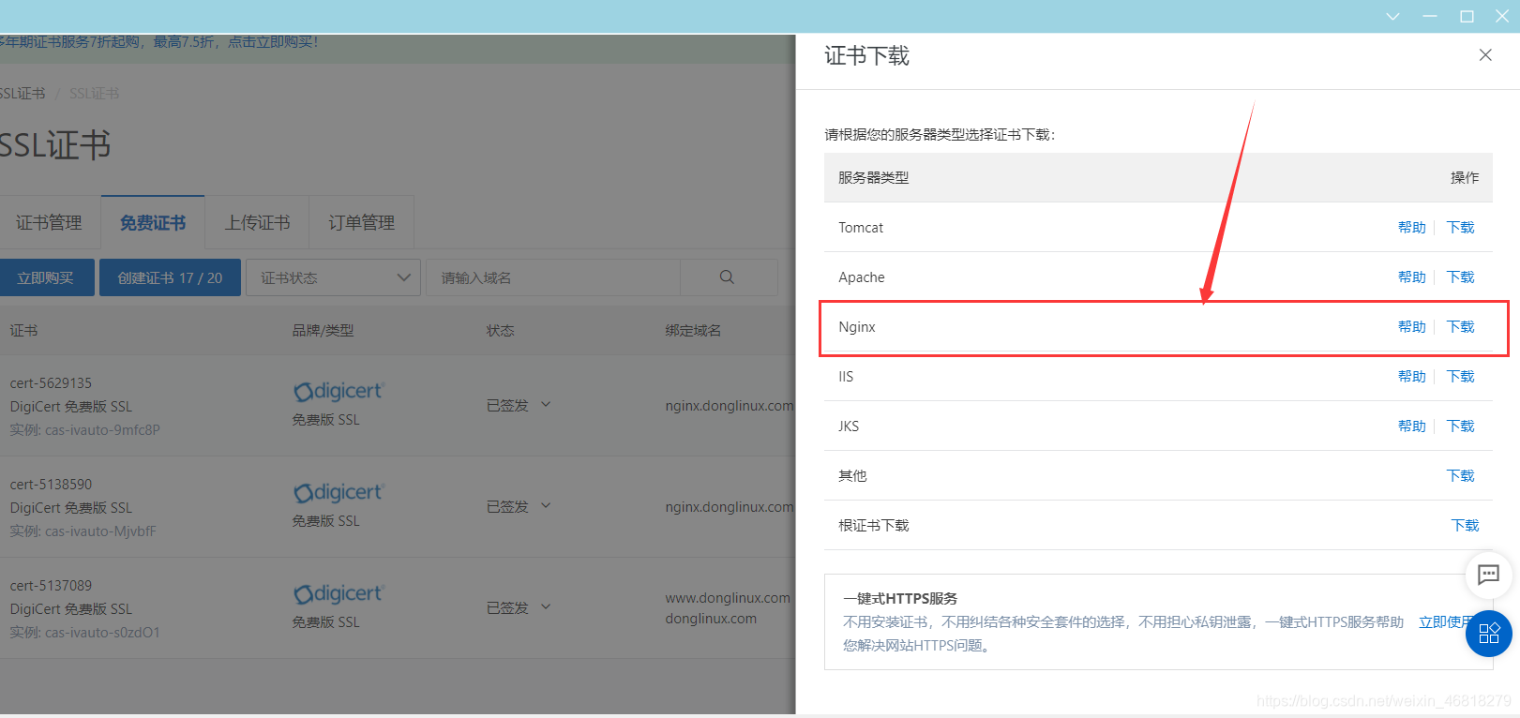
Task: Click 创建证书 17 / 20 button
Action: click(x=170, y=277)
